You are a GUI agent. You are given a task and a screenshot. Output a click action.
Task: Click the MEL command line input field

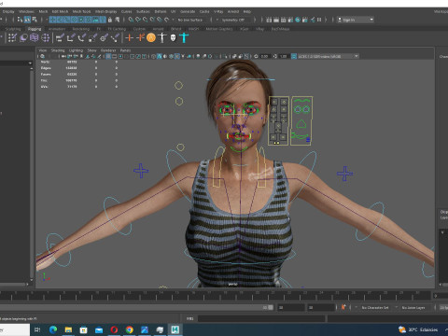pyautogui.click(x=261, y=318)
